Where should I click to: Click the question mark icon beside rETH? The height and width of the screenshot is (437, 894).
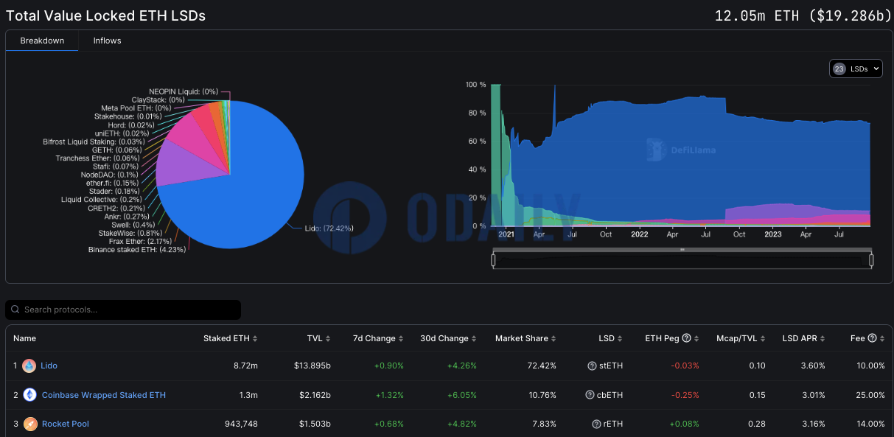coord(596,424)
